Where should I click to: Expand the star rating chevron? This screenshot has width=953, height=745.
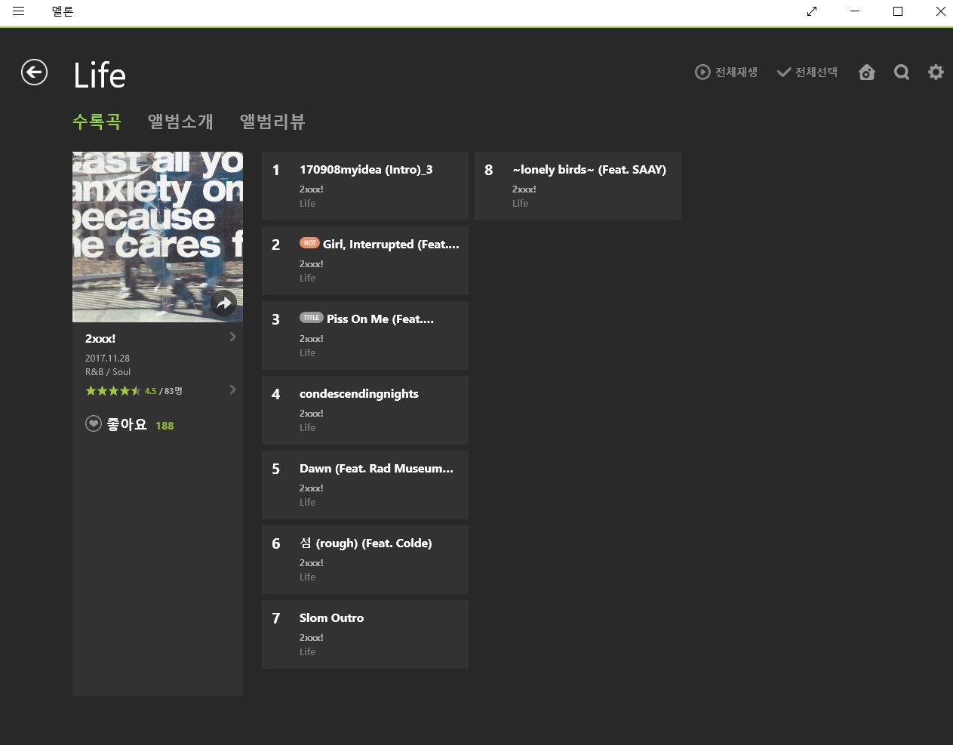232,389
